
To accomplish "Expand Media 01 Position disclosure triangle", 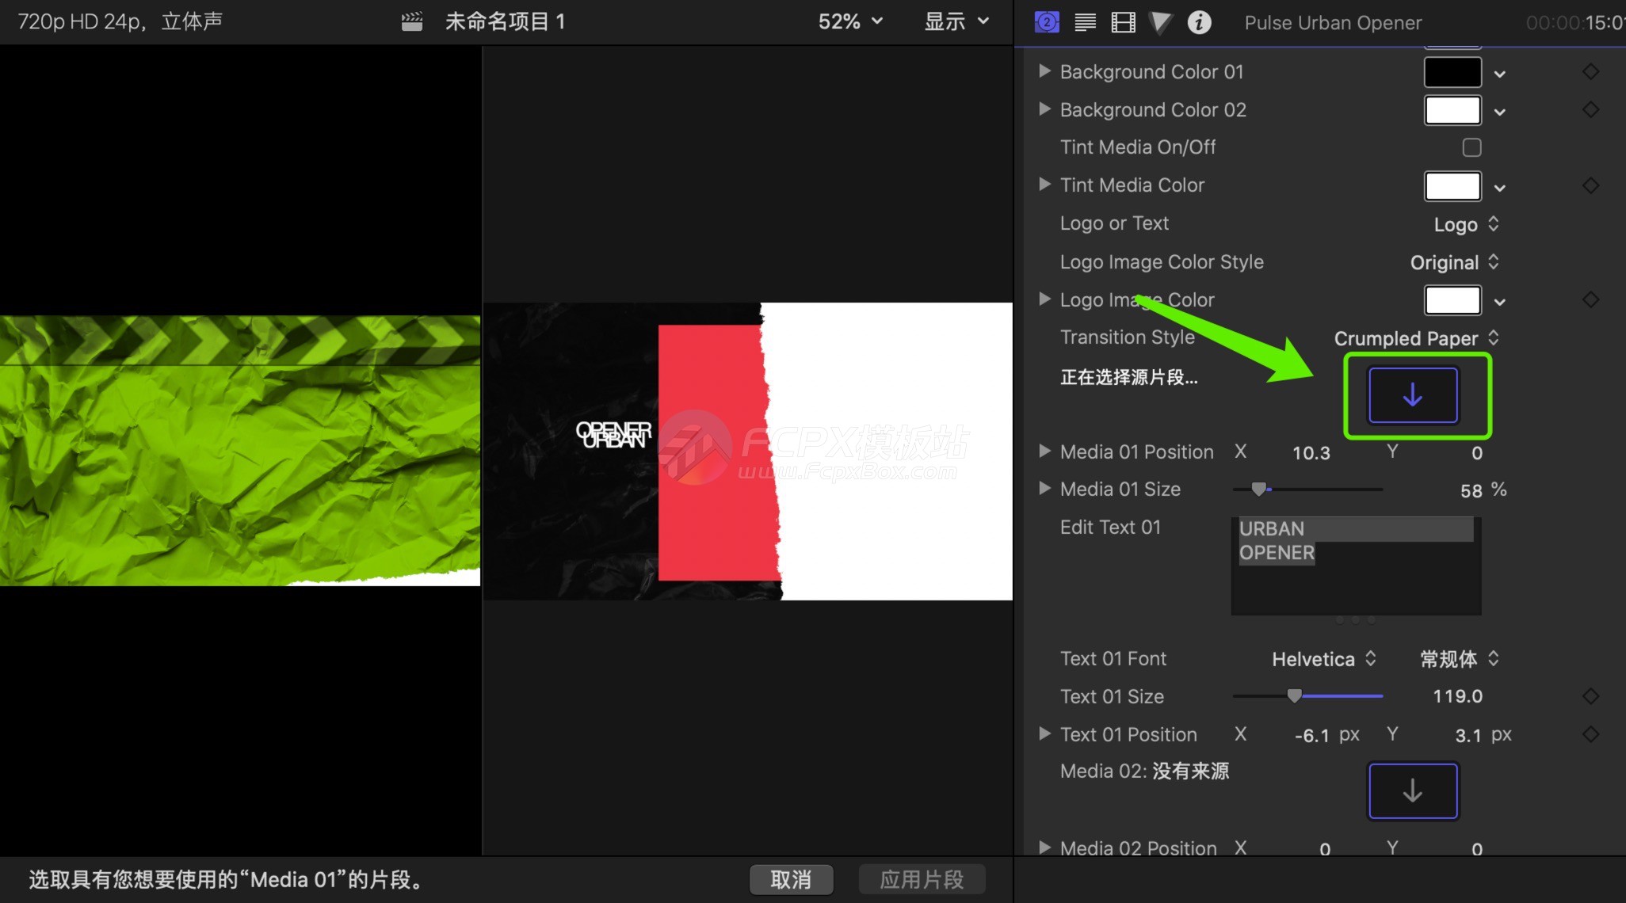I will pyautogui.click(x=1045, y=451).
